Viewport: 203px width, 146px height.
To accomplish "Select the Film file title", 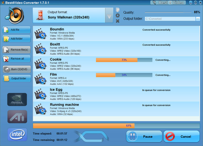I will (53, 75).
